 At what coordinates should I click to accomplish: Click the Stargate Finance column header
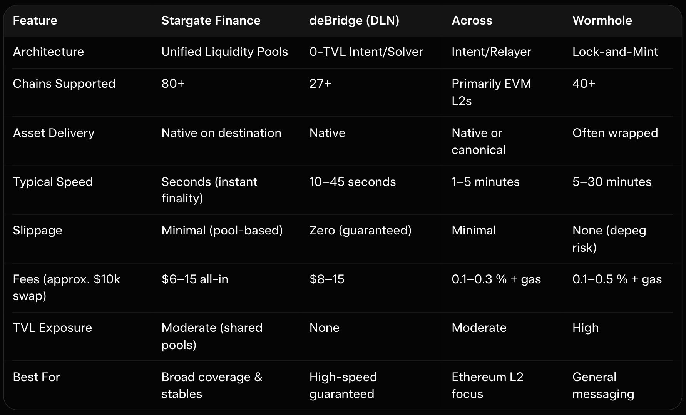tap(211, 20)
